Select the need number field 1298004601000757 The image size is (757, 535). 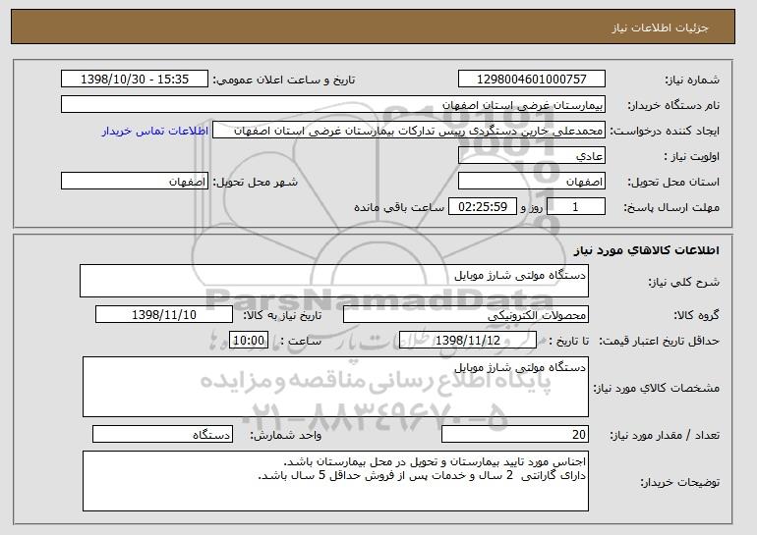coord(532,80)
